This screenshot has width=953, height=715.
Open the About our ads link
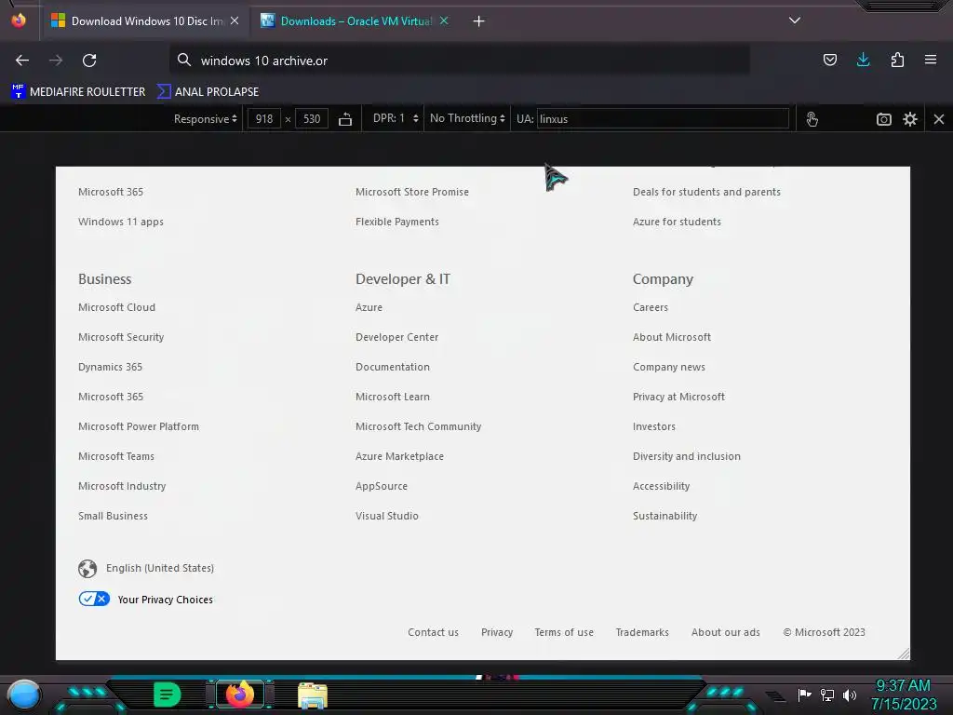tap(726, 633)
